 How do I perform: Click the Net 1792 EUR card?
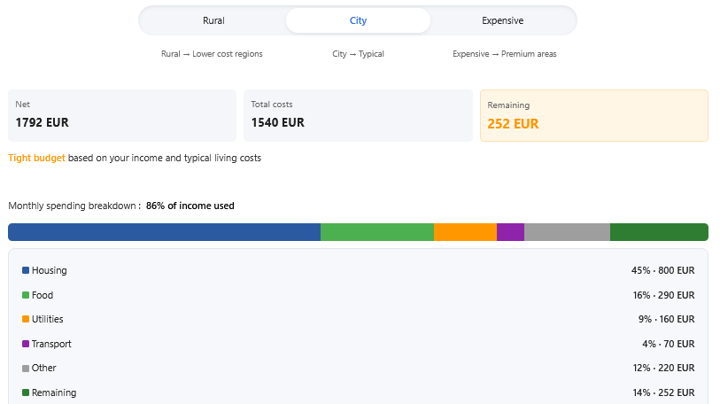coord(122,115)
